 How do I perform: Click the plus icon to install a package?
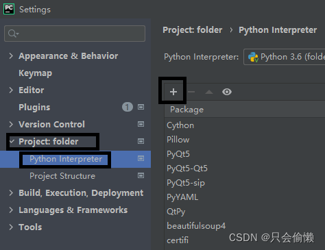(x=173, y=92)
